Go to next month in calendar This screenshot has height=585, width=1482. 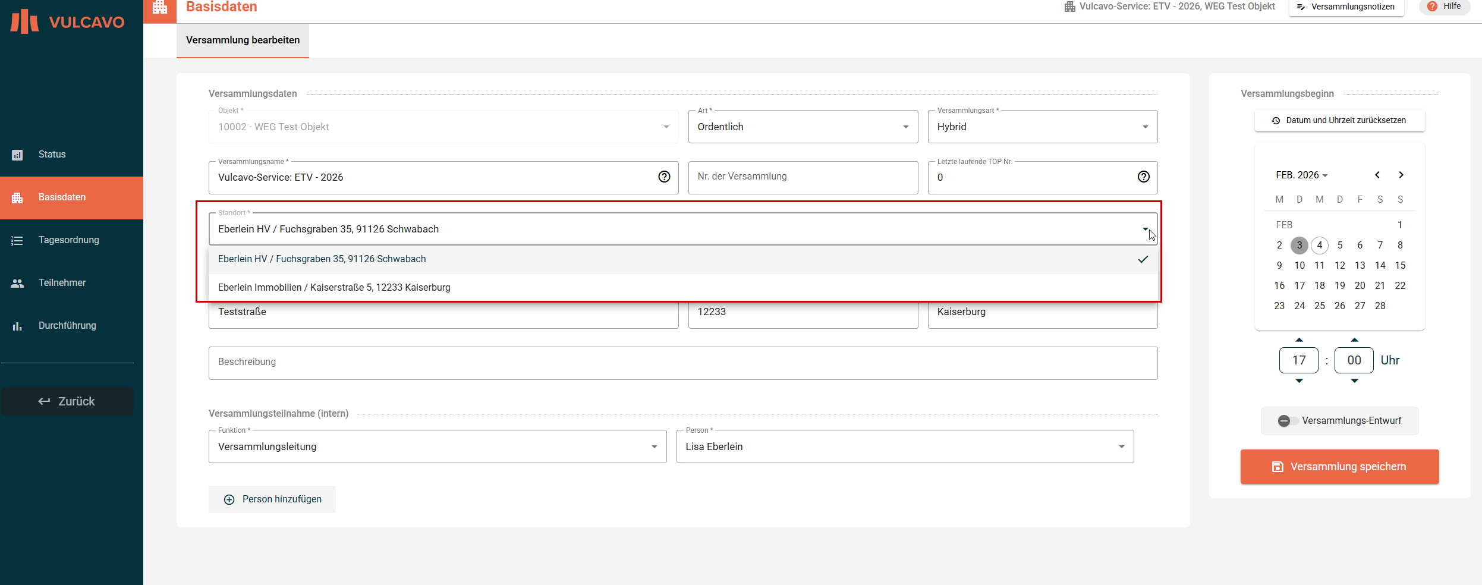point(1401,175)
